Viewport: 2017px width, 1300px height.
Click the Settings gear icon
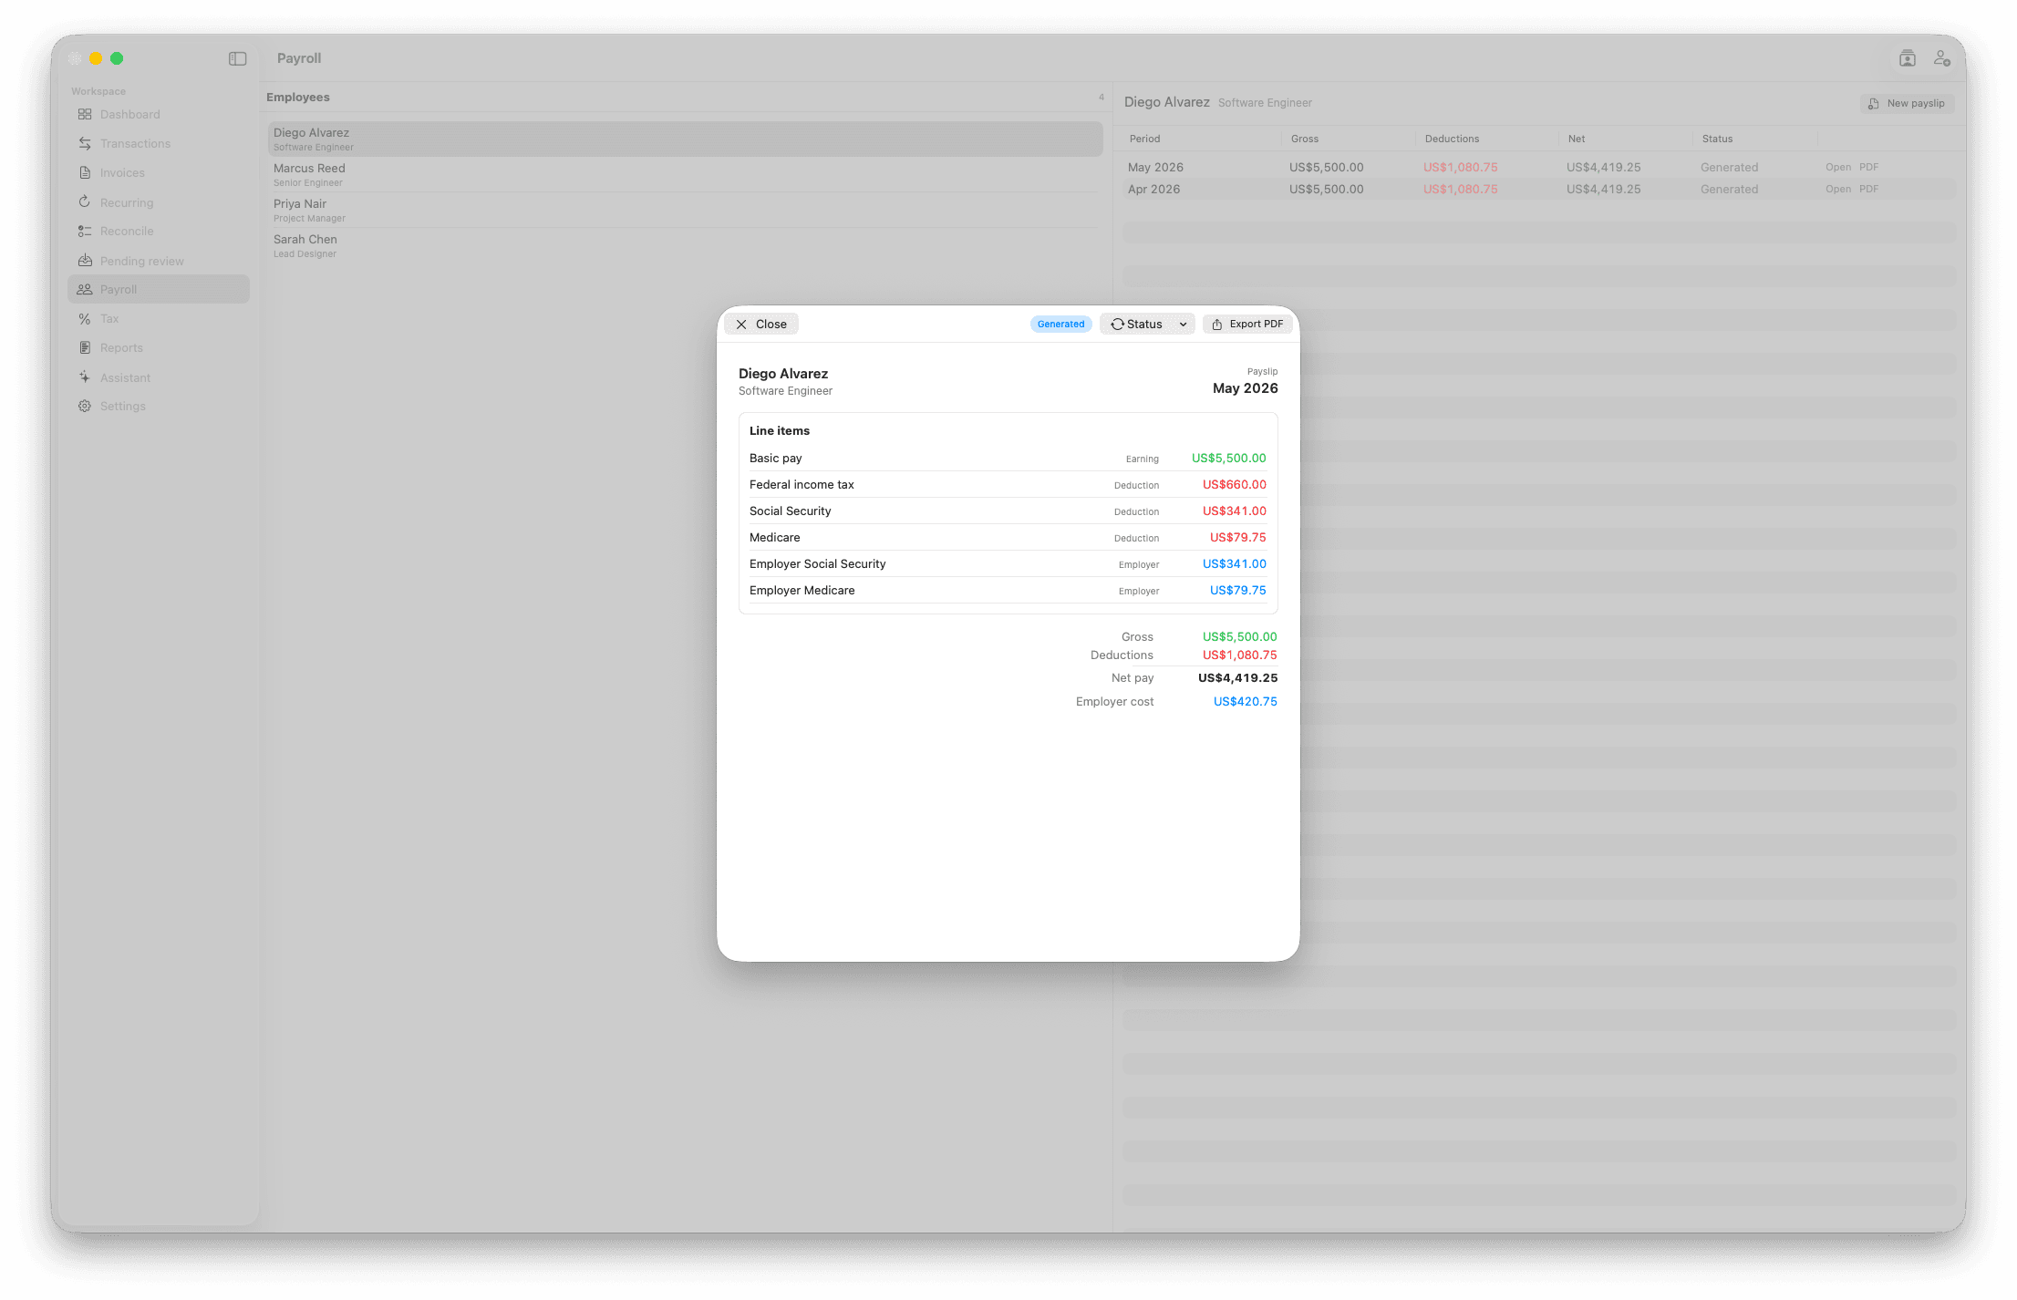click(x=85, y=406)
